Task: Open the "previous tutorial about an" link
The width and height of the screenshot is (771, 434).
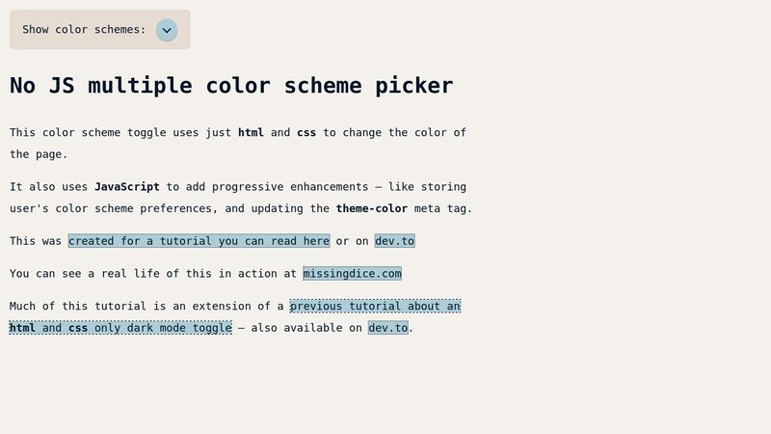Action: pyautogui.click(x=375, y=307)
